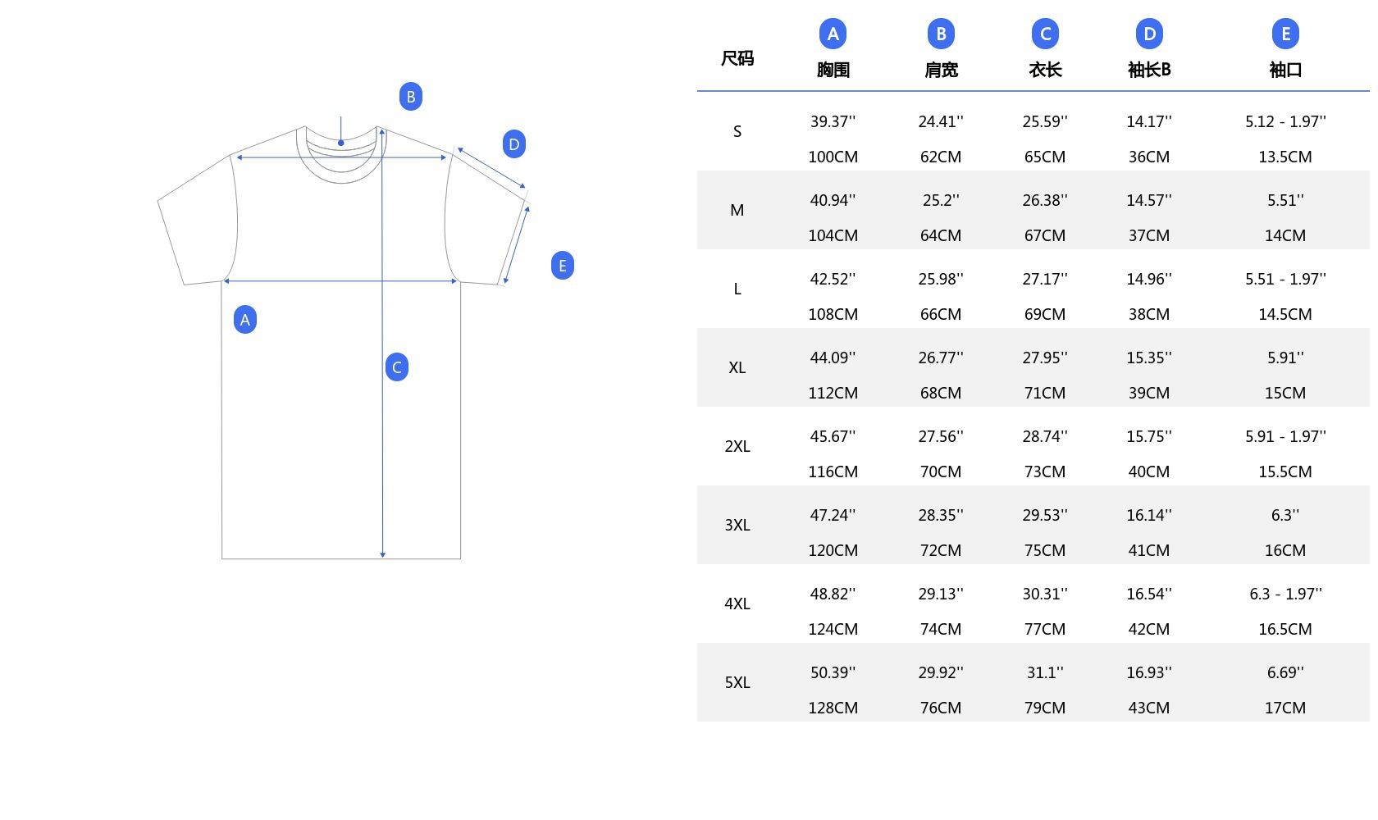Click the blue D badge above 袖长B header
Viewport: 1378px width, 820px height.
(1149, 34)
